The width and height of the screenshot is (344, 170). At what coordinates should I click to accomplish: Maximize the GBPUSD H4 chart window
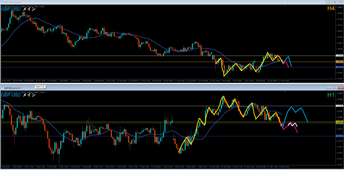click(x=335, y=2)
